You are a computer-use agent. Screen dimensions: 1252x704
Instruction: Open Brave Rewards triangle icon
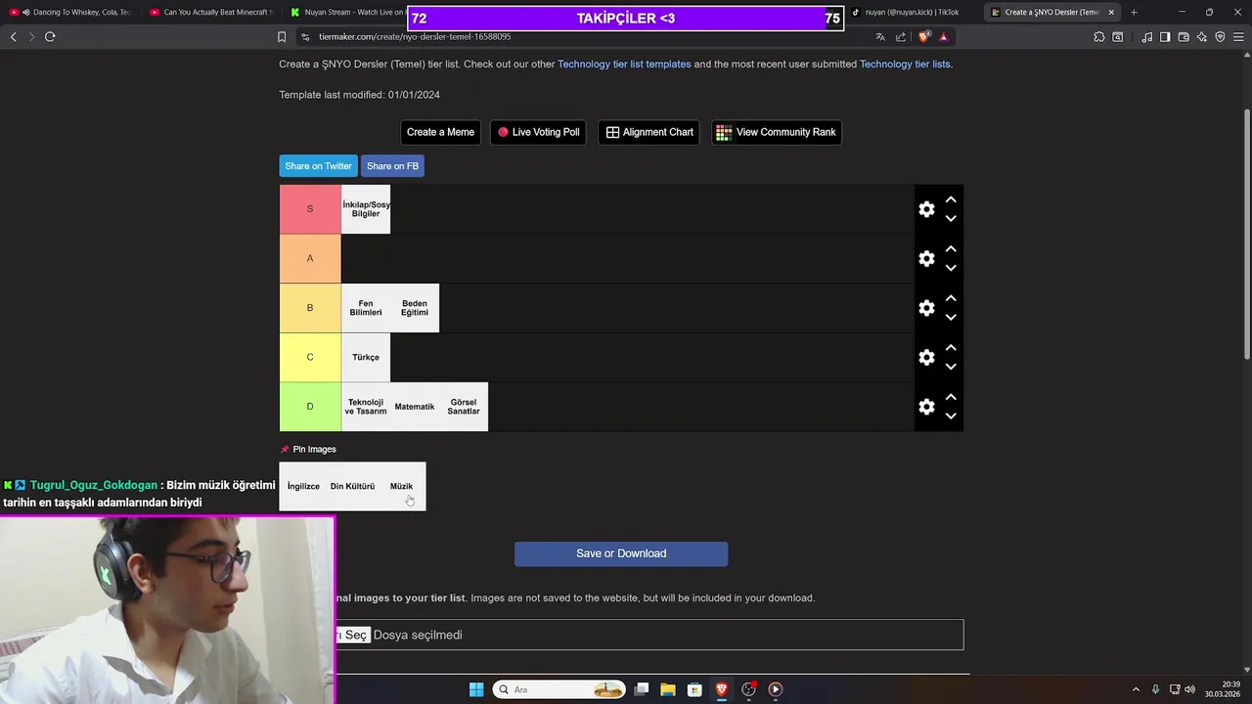point(944,37)
